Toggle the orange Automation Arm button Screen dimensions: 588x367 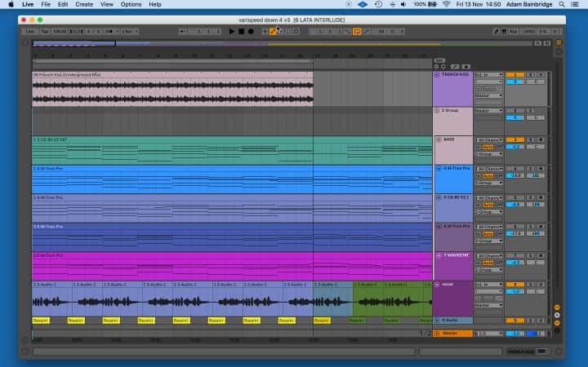tap(273, 32)
